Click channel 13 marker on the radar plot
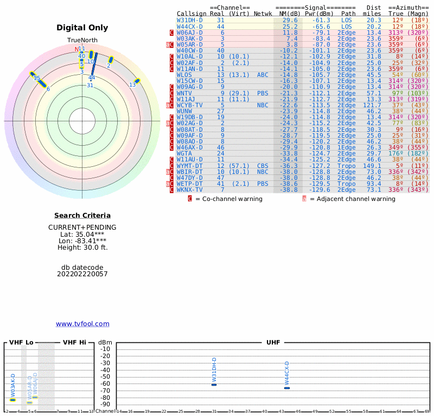Viewport: 434px width, 416px height. click(137, 81)
